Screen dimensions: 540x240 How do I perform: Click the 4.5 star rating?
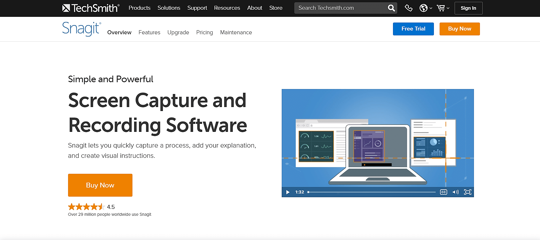click(x=91, y=207)
